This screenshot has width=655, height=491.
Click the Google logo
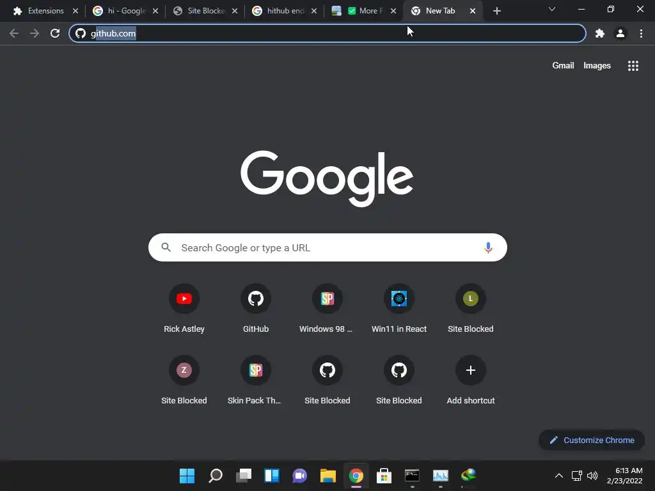tap(327, 178)
